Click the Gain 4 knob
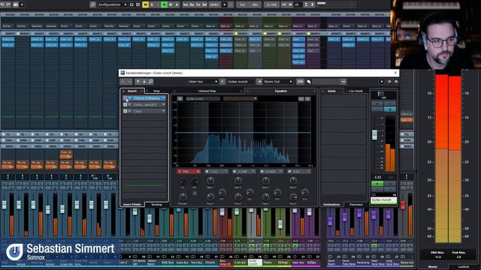 293,181
